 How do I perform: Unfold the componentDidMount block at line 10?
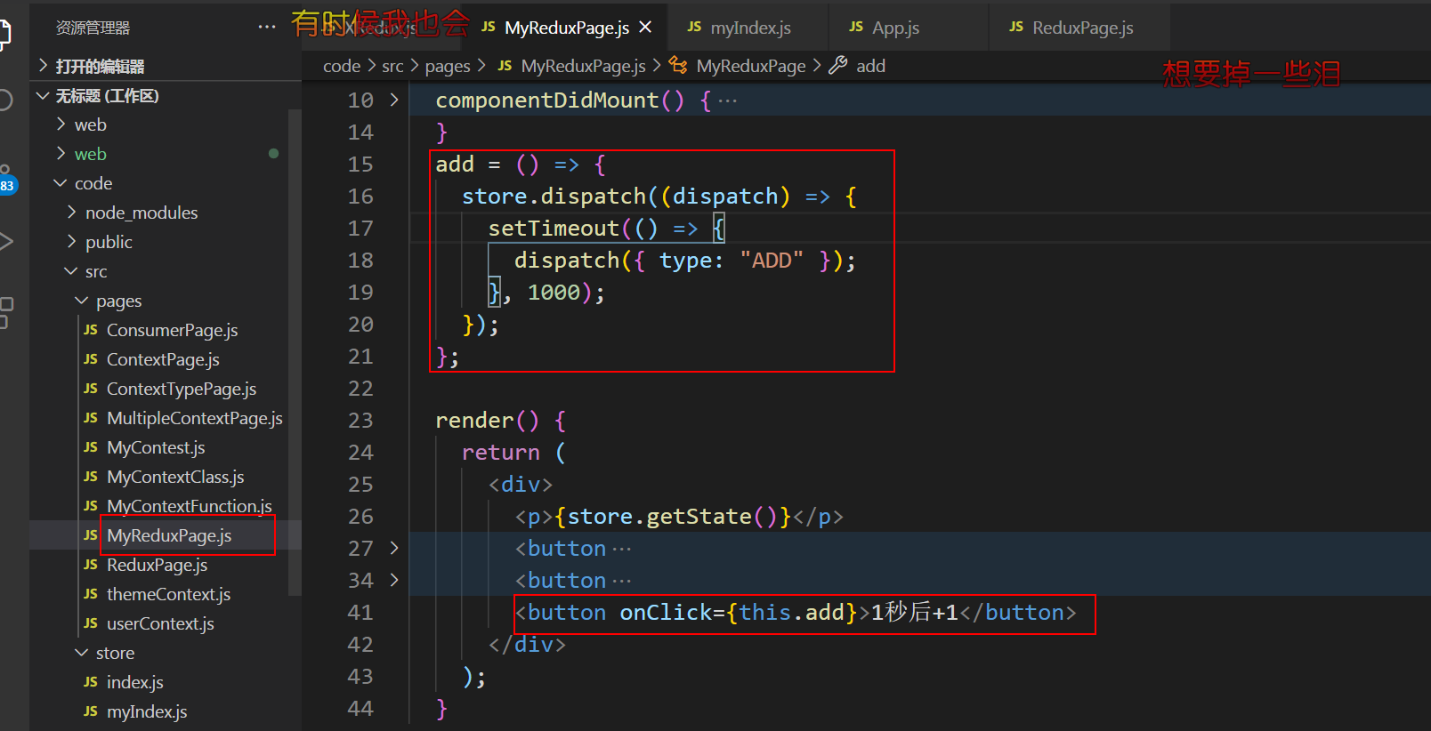pyautogui.click(x=394, y=100)
